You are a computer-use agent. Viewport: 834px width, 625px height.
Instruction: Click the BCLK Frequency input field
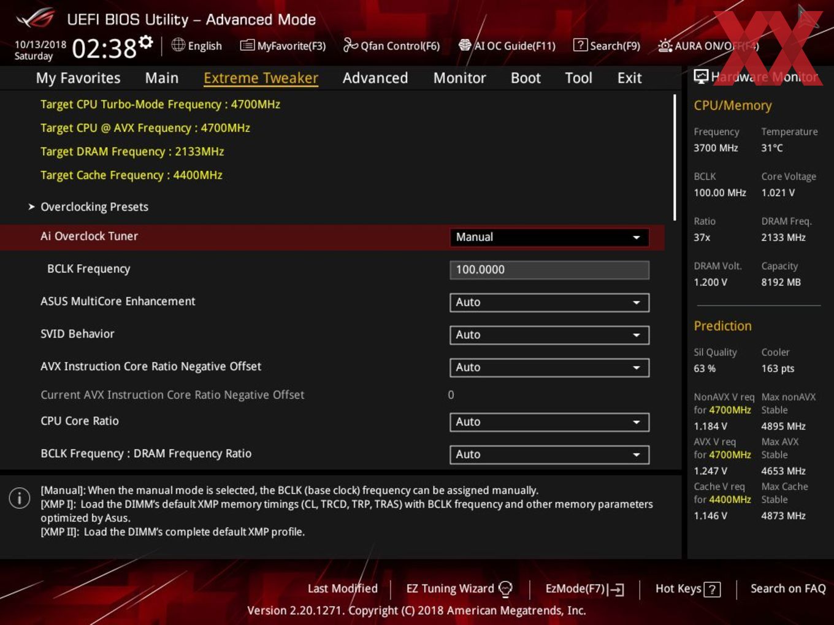549,270
